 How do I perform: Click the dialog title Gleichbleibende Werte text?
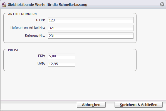point(48,4)
